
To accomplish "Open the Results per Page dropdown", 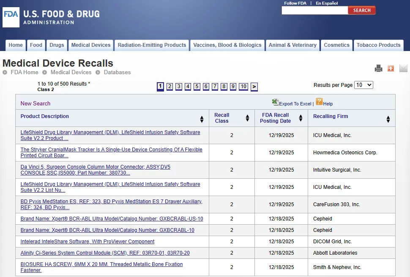I will coord(364,85).
